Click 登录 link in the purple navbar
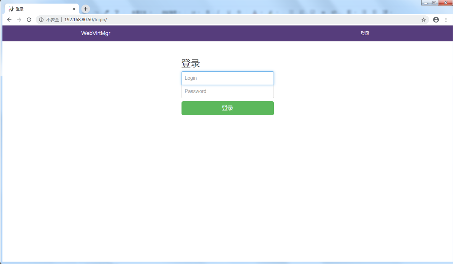This screenshot has height=264, width=453. point(364,33)
